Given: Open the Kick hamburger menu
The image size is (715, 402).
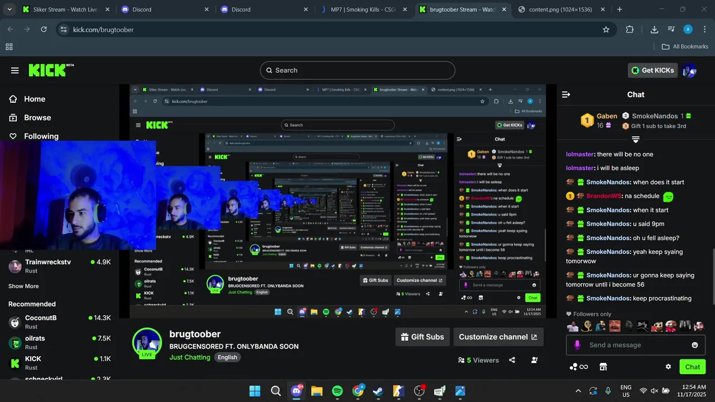Looking at the screenshot, I should [15, 70].
